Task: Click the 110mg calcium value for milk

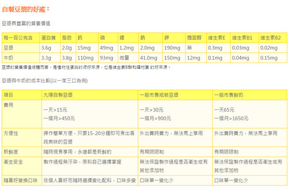Action: [x=85, y=57]
